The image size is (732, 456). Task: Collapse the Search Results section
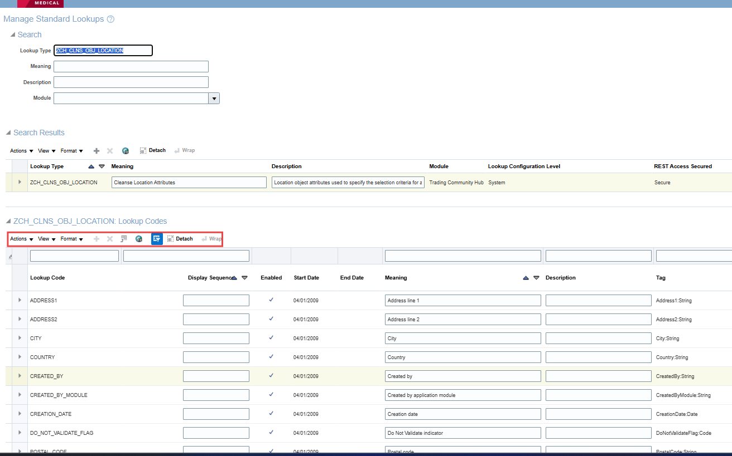coord(8,133)
